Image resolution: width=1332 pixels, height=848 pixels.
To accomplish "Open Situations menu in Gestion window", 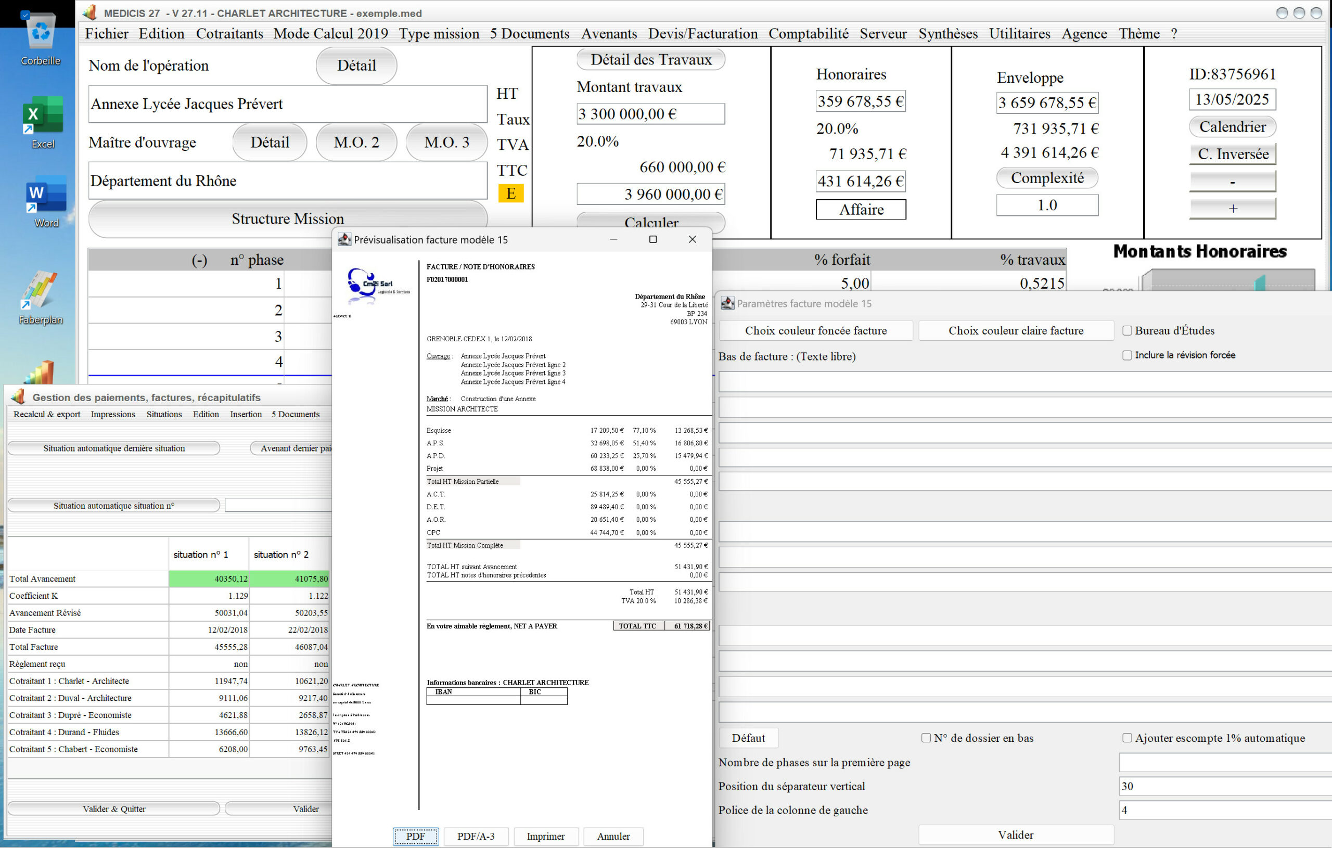I will point(164,414).
